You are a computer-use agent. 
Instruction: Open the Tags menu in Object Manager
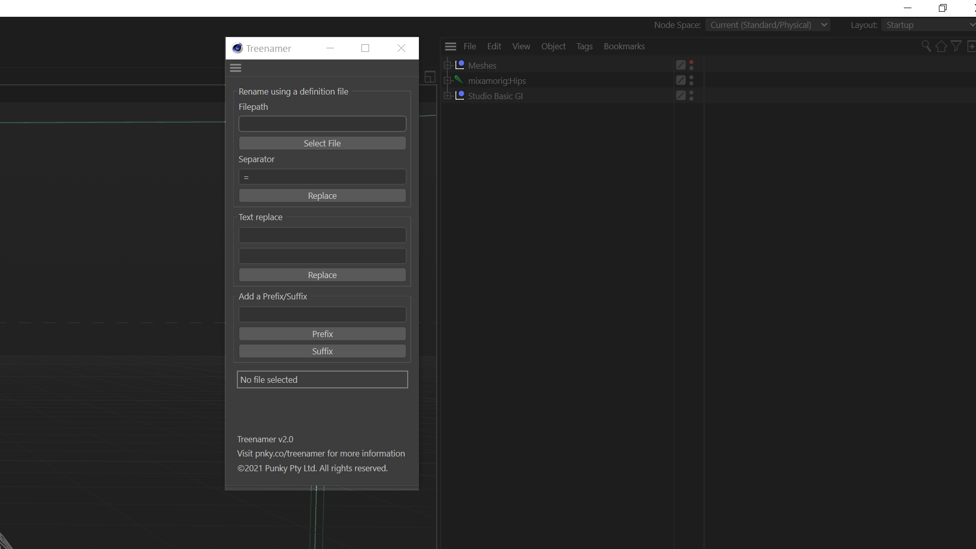(x=584, y=46)
